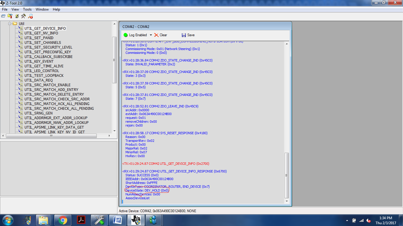Click the first toolbar icon showing a blue window
Image resolution: width=403 pixels, height=226 pixels.
point(3,16)
